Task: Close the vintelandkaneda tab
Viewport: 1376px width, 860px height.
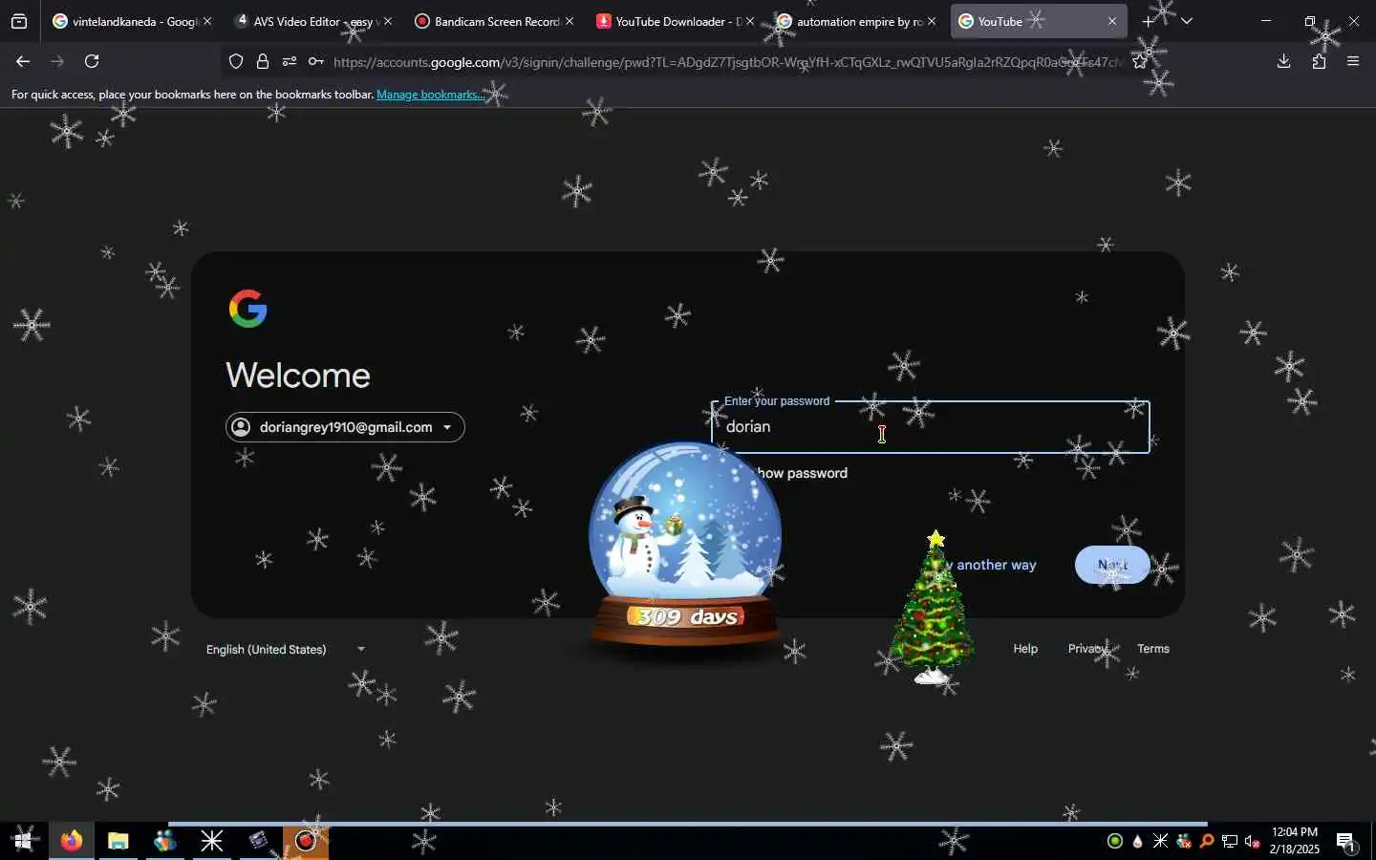Action: [207, 21]
